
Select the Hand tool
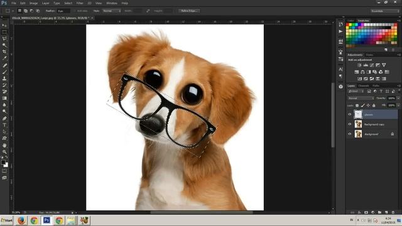[x=4, y=146]
